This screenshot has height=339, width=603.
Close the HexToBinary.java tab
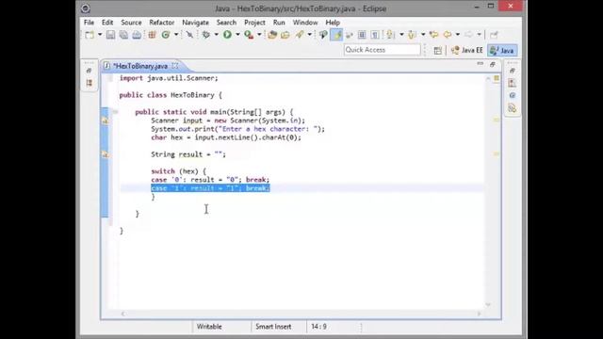[x=175, y=66]
